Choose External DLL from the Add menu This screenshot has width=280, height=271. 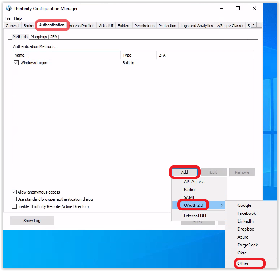click(x=199, y=216)
